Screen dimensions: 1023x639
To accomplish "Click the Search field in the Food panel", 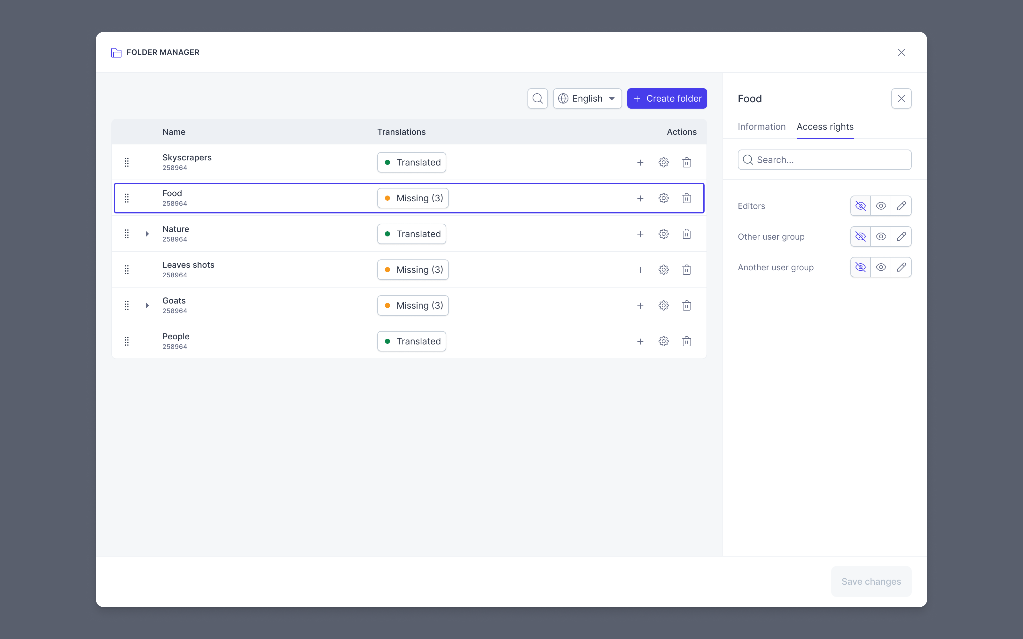I will [x=824, y=159].
